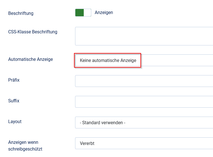Image resolution: width=213 pixels, height=157 pixels.
Task: Click into the Präfix input field
Action: tap(144, 81)
